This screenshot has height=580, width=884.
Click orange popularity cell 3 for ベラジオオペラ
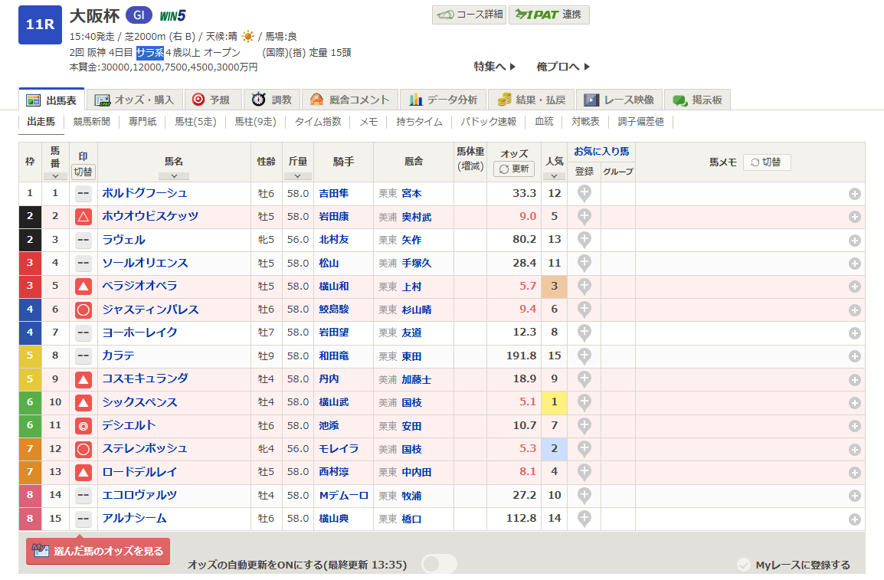pyautogui.click(x=554, y=287)
